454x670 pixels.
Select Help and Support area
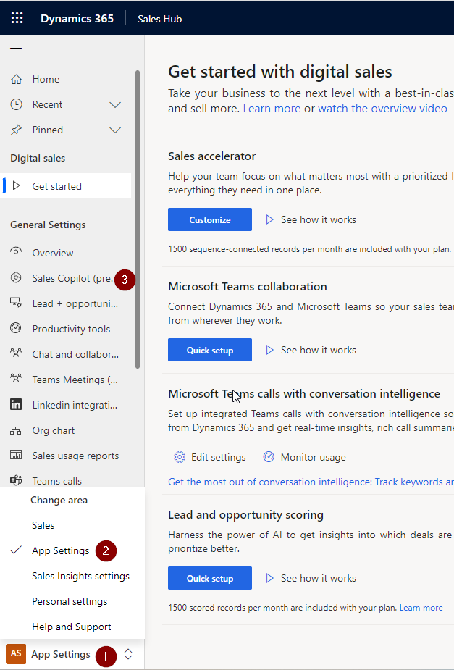click(x=72, y=627)
